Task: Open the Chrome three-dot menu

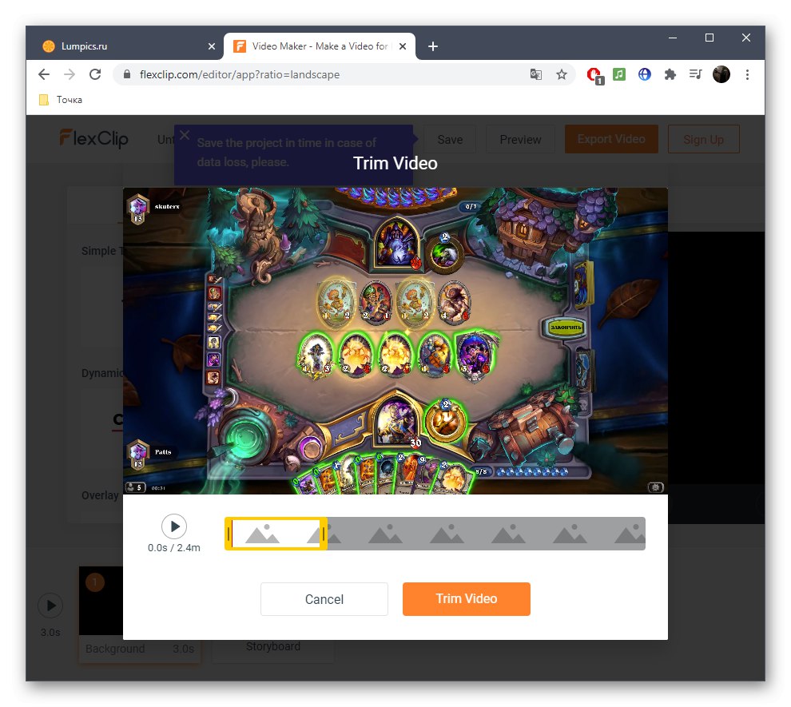Action: pyautogui.click(x=747, y=73)
